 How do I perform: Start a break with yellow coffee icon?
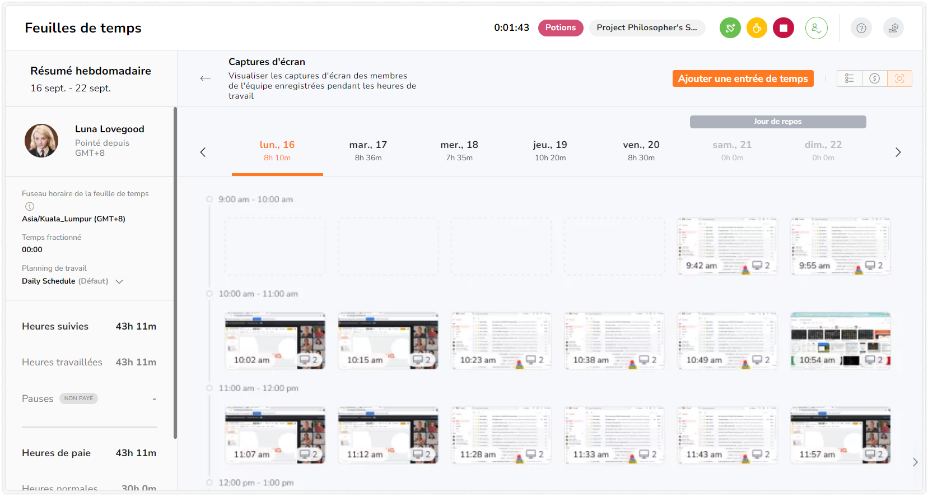757,27
